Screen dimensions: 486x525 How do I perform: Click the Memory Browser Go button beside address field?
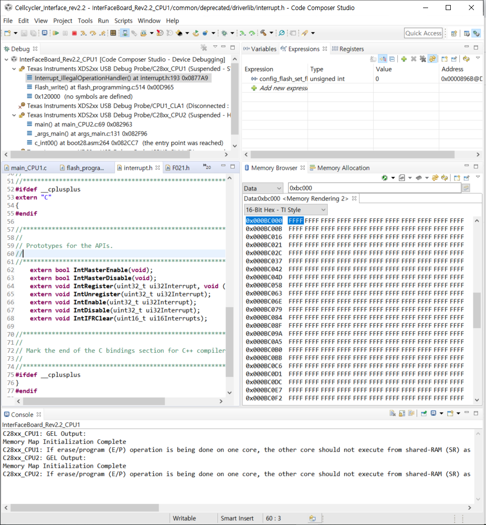click(x=466, y=188)
